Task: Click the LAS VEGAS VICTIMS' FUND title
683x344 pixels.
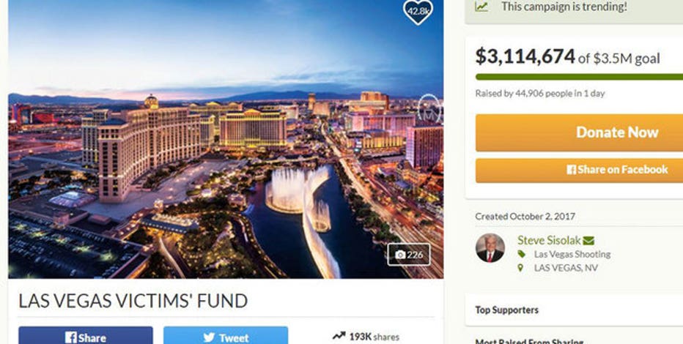Action: pyautogui.click(x=133, y=301)
